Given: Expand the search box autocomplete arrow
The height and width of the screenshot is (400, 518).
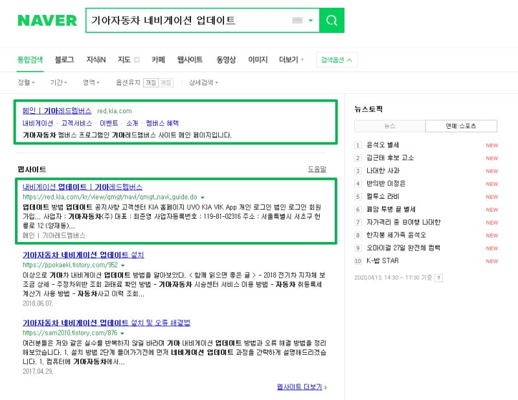Looking at the screenshot, I should pos(311,21).
